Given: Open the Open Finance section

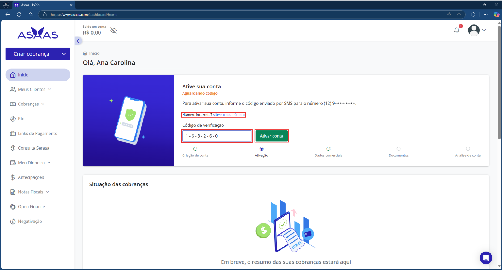Looking at the screenshot, I should pos(31,207).
